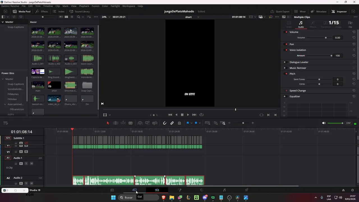Jump to the first frame button
The width and height of the screenshot is (359, 202).
click(x=170, y=115)
